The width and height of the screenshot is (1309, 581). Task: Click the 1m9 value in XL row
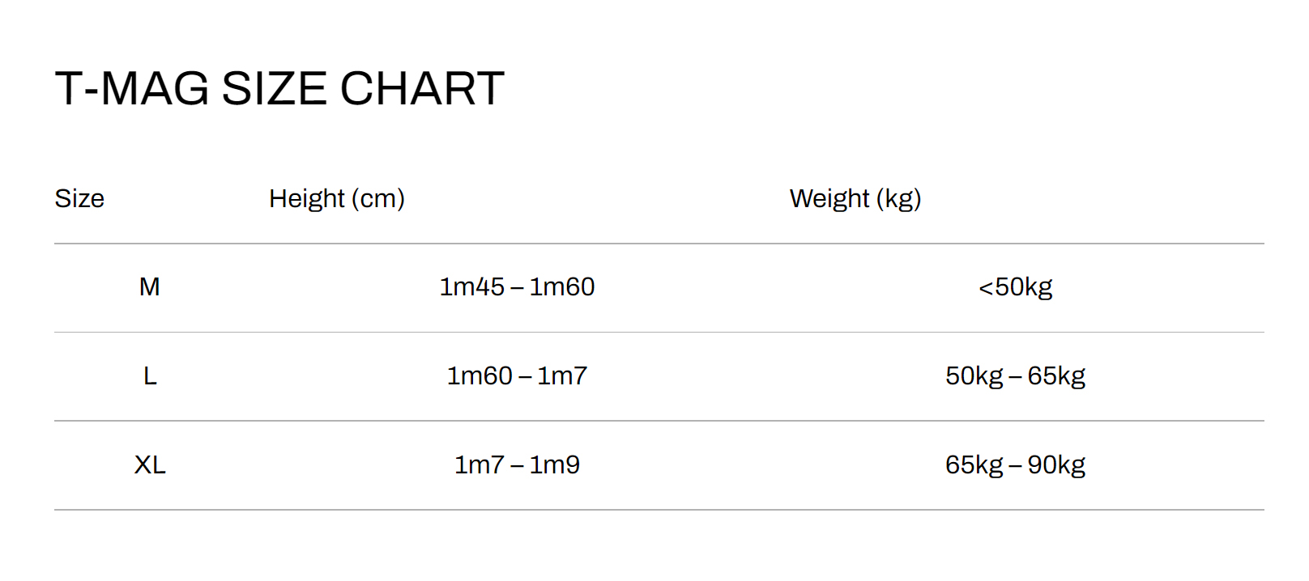[555, 464]
